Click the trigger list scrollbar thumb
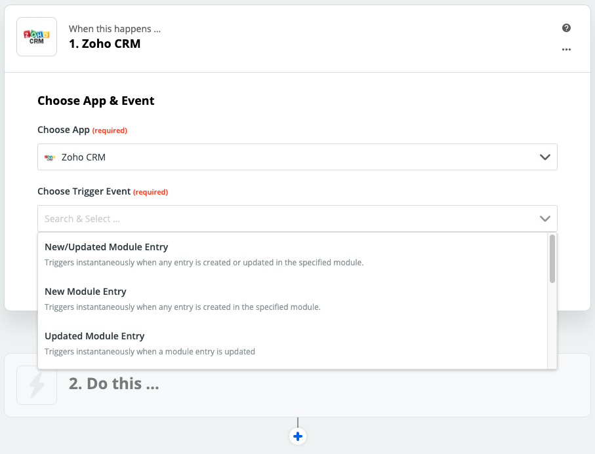 coord(552,259)
